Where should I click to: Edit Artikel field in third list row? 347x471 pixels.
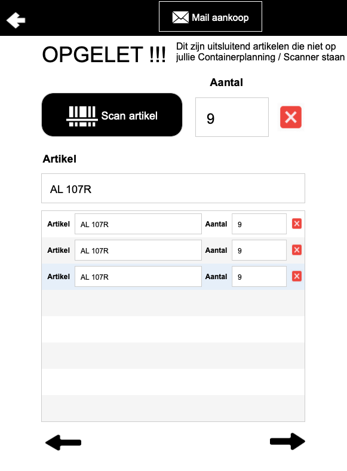tap(138, 276)
